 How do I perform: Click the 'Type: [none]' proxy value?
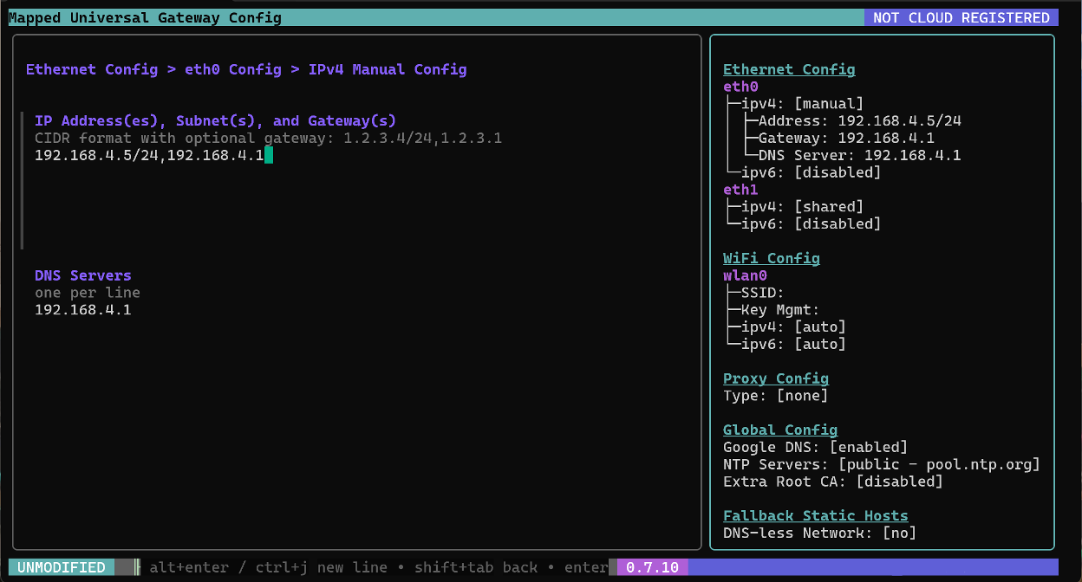click(x=776, y=396)
